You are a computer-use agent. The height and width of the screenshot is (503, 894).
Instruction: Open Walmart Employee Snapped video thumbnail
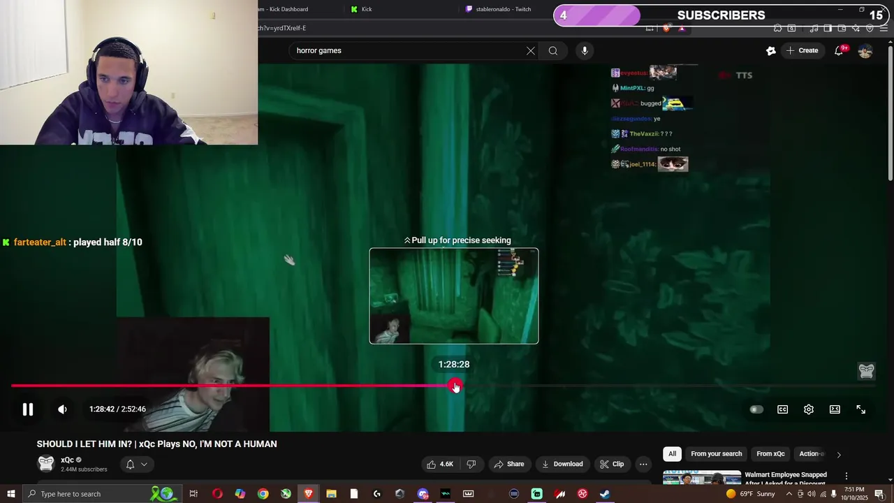pos(701,477)
